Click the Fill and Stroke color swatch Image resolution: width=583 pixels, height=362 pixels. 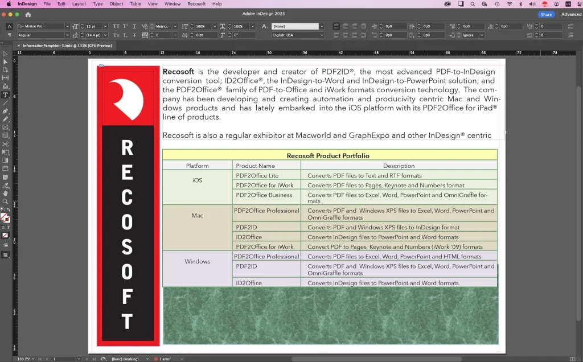[x=5, y=218]
